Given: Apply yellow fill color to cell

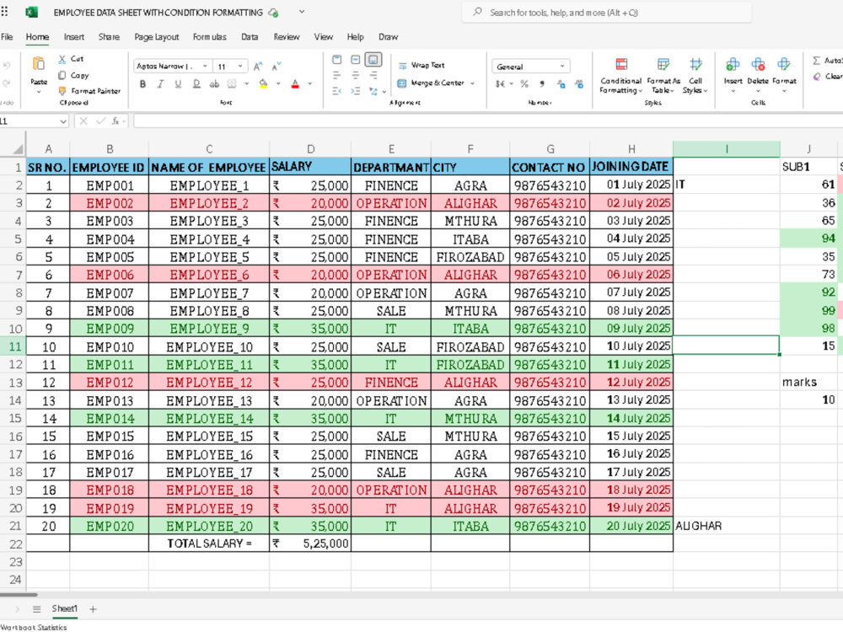Looking at the screenshot, I should coord(263,83).
